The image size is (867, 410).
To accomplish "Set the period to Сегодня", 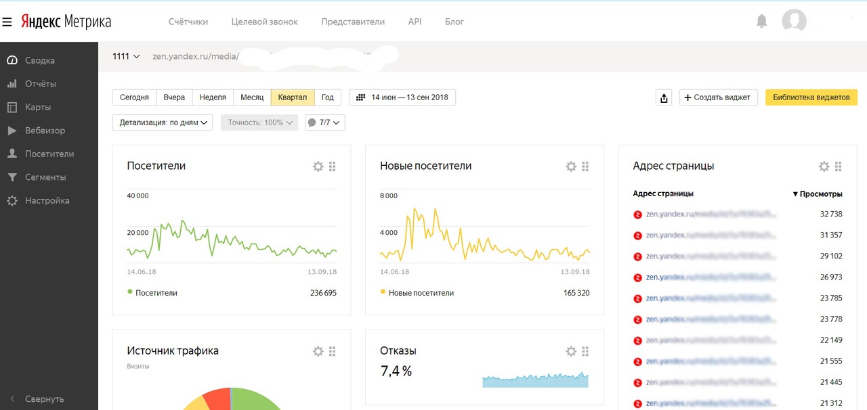I will coord(134,97).
